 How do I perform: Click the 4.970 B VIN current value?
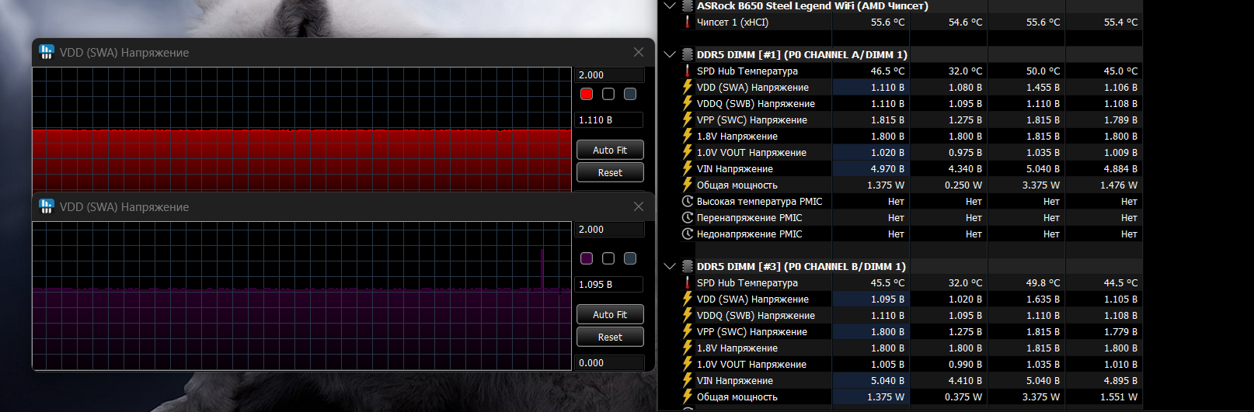[887, 168]
